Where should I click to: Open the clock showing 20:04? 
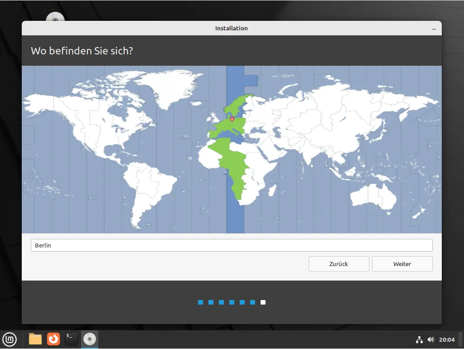pos(447,339)
